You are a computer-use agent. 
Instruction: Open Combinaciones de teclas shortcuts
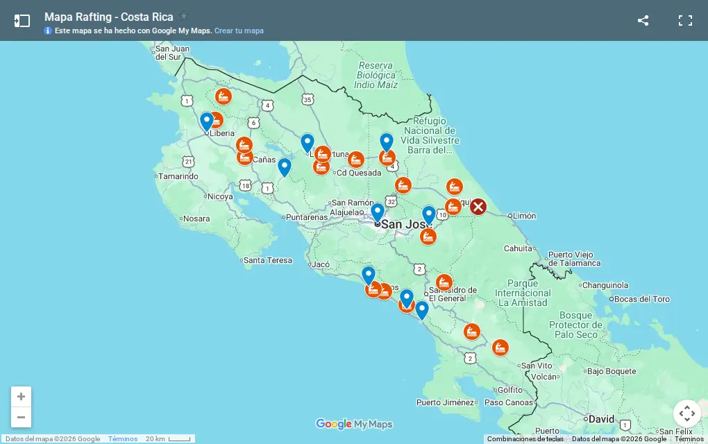(525, 438)
